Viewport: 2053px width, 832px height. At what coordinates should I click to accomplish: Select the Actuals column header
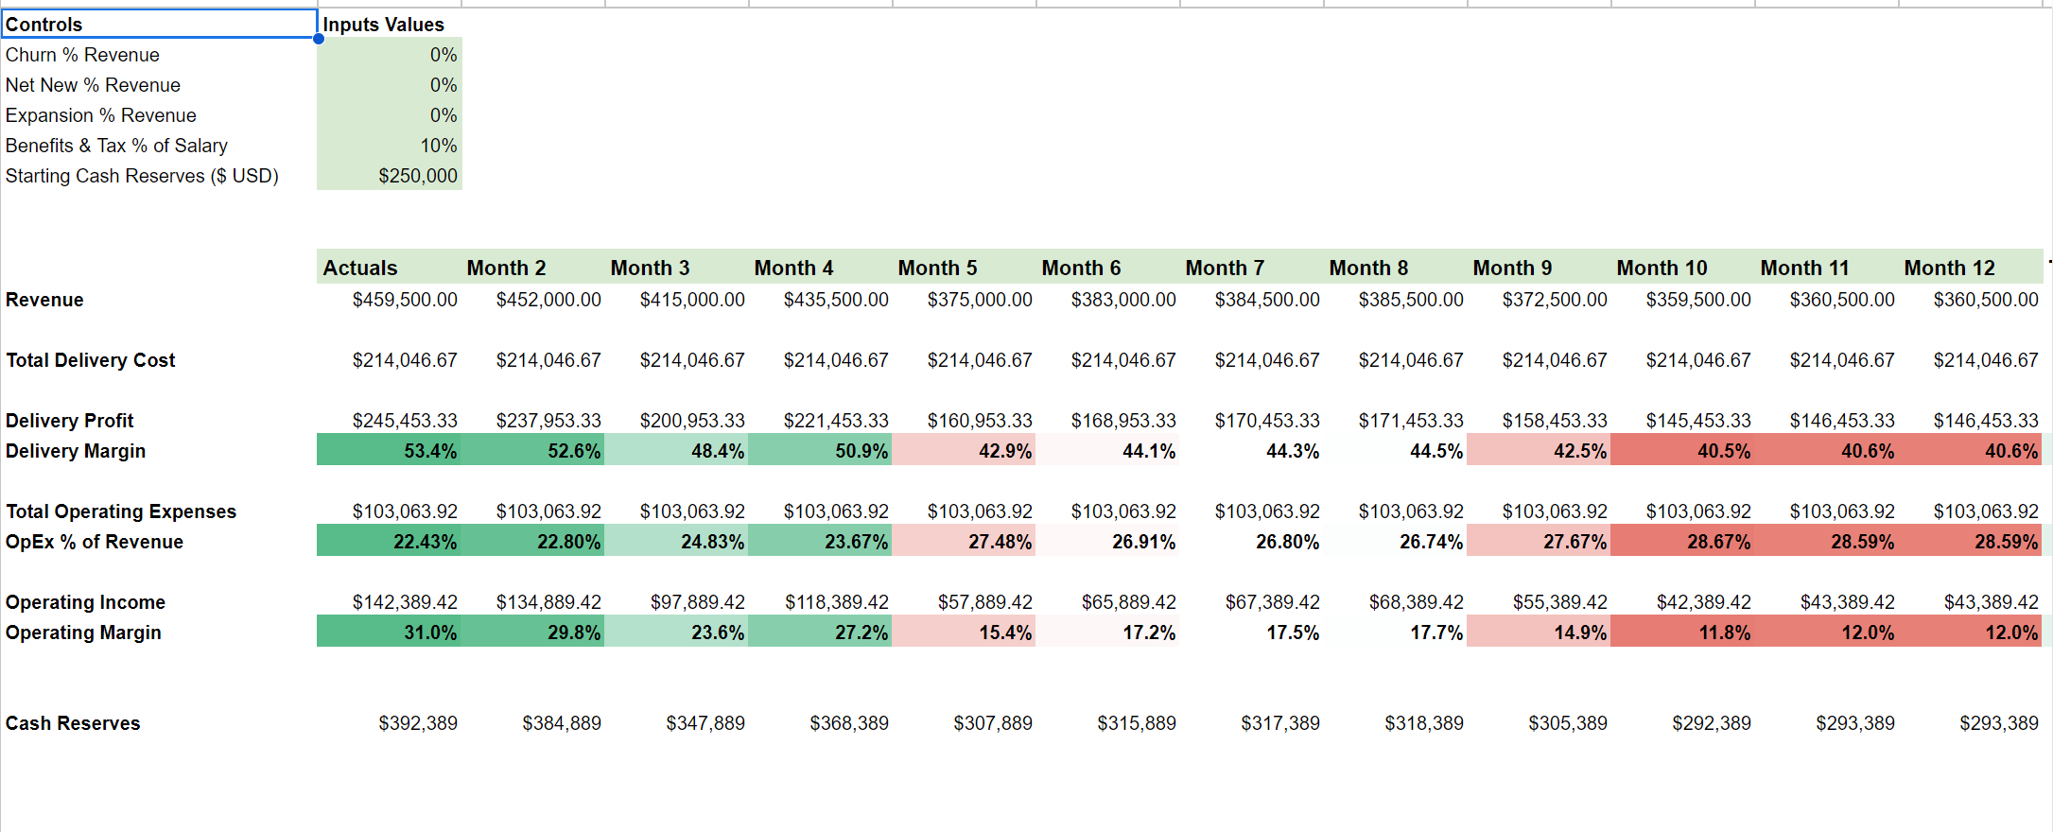[390, 268]
